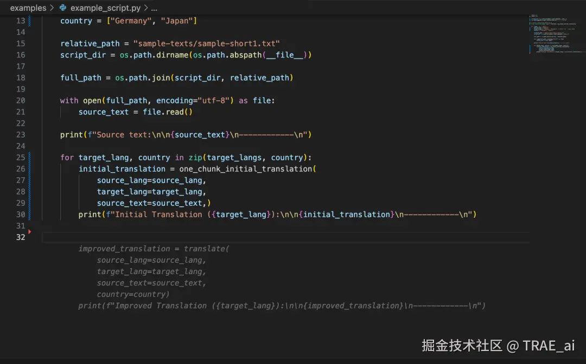This screenshot has width=586, height=364.
Task: Open example_script.py breadcrumb dropdown
Action: [105, 8]
